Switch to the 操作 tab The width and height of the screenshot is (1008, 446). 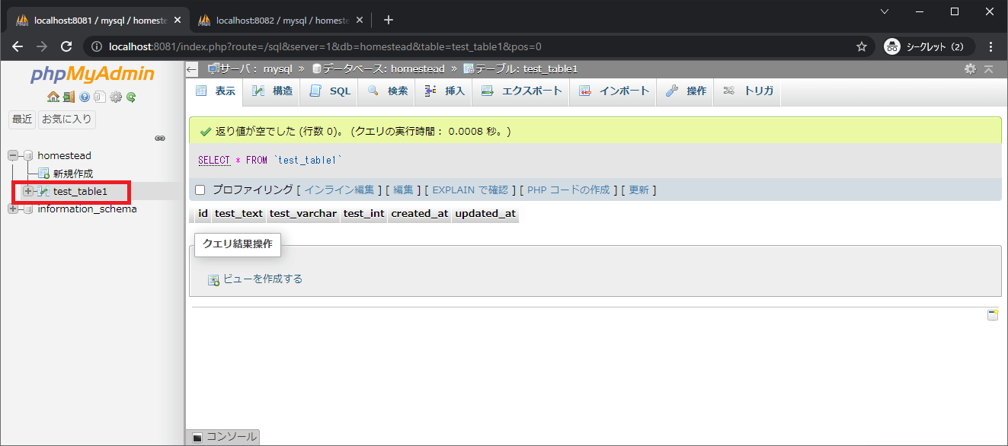686,91
